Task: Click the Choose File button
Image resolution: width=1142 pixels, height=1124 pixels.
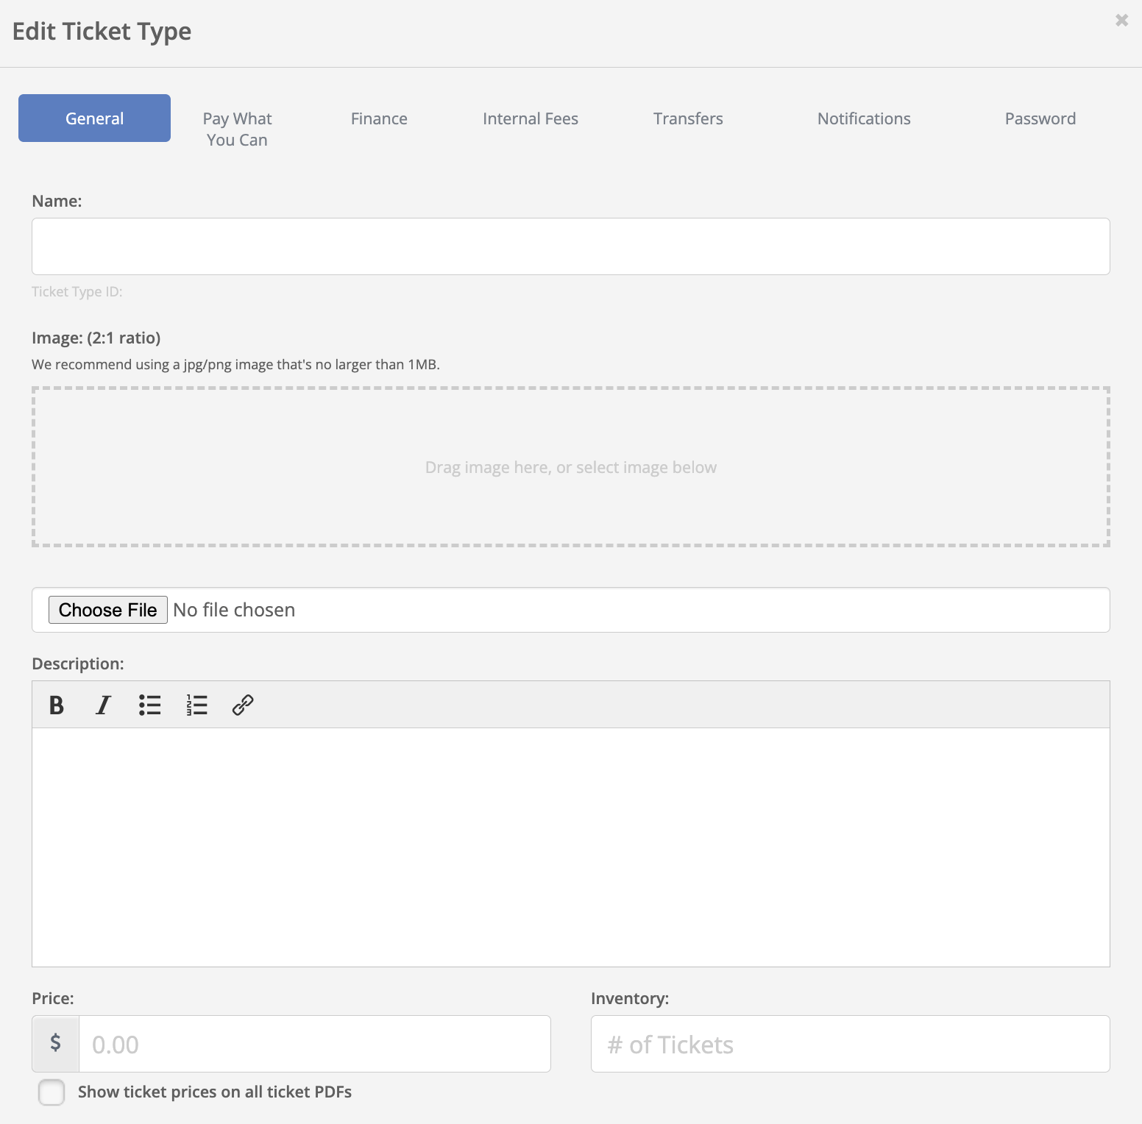Action: (108, 610)
